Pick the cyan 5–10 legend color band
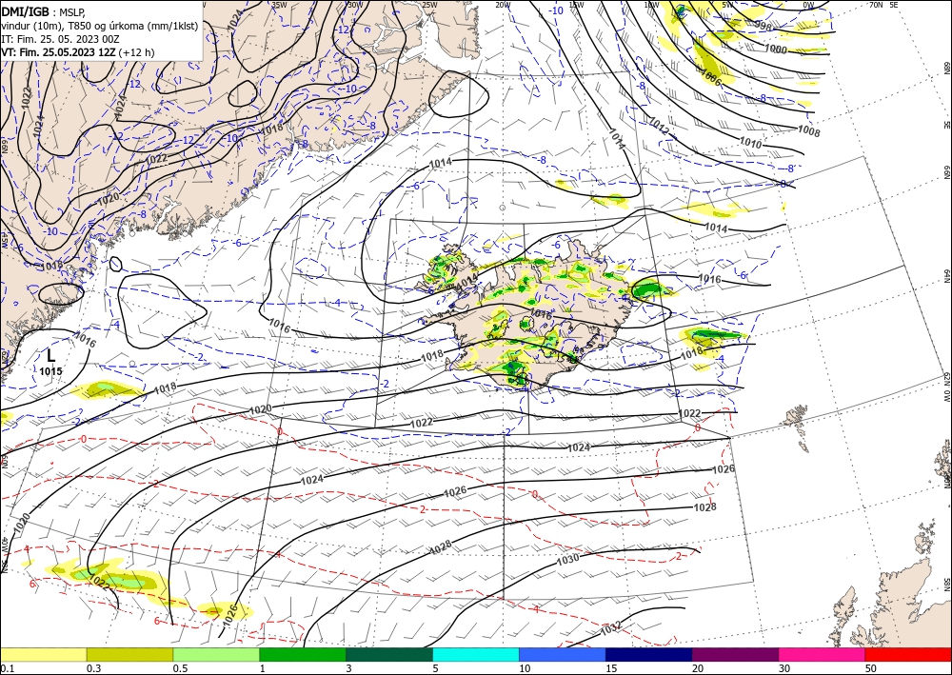Viewport: 952px width, 675px height. tap(476, 654)
